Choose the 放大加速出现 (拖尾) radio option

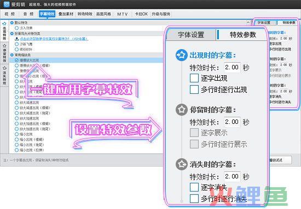pyautogui.click(x=17, y=129)
